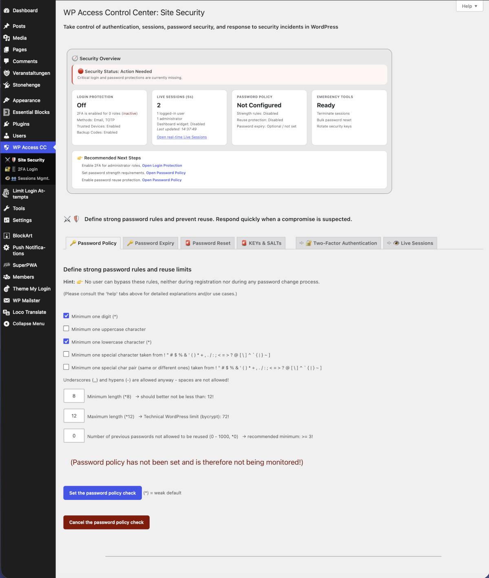
Task: Enable Minimum one uppercase character
Action: click(66, 328)
